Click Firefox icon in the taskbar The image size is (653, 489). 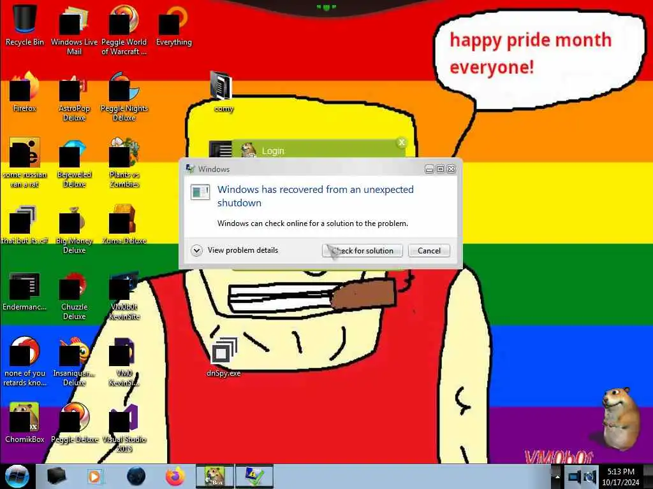click(176, 476)
